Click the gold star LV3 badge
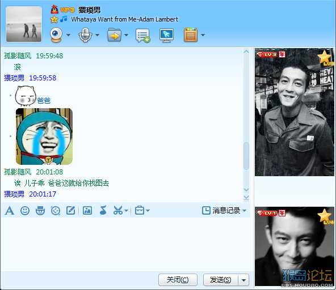 click(x=325, y=58)
